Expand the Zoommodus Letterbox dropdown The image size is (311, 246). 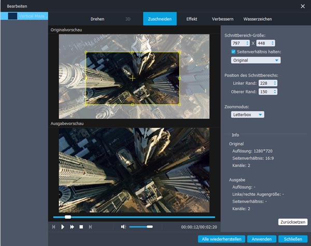point(248,114)
